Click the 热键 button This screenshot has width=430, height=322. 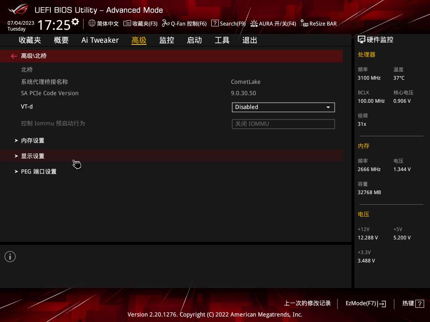[x=408, y=304]
